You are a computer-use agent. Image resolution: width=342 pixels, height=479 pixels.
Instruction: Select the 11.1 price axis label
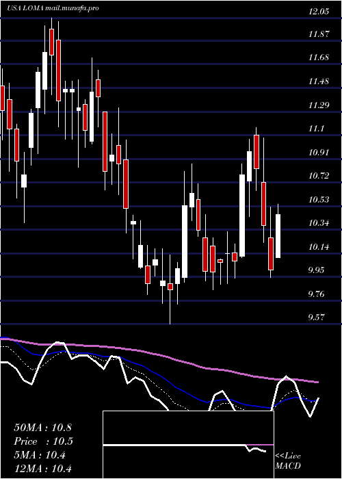click(x=317, y=129)
